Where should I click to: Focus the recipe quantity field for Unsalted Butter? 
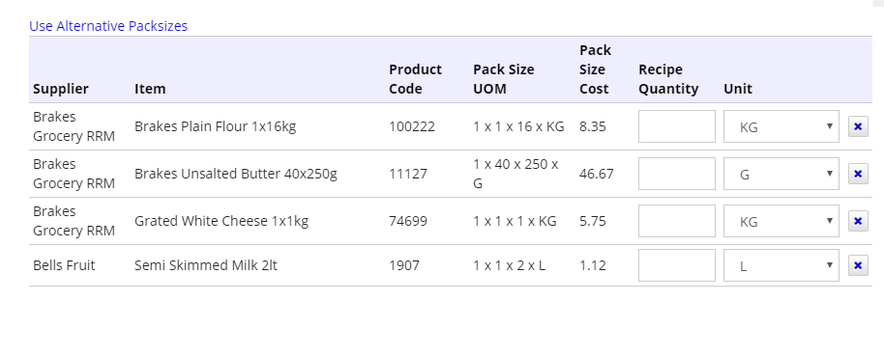676,174
